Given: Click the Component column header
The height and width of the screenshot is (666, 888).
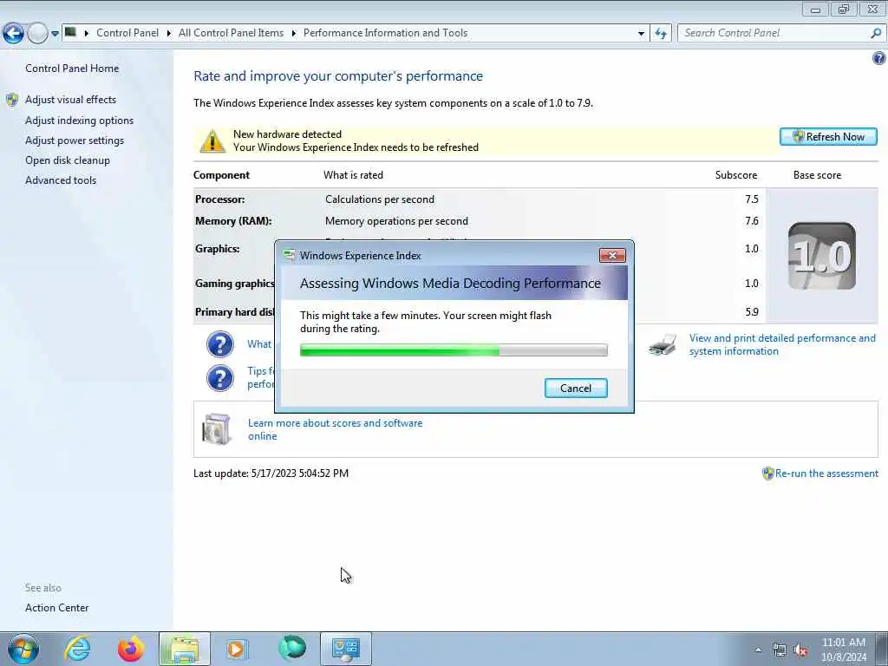Looking at the screenshot, I should point(221,175).
